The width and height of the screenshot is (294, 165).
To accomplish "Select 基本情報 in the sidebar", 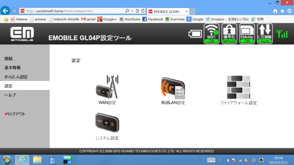I will [12, 68].
